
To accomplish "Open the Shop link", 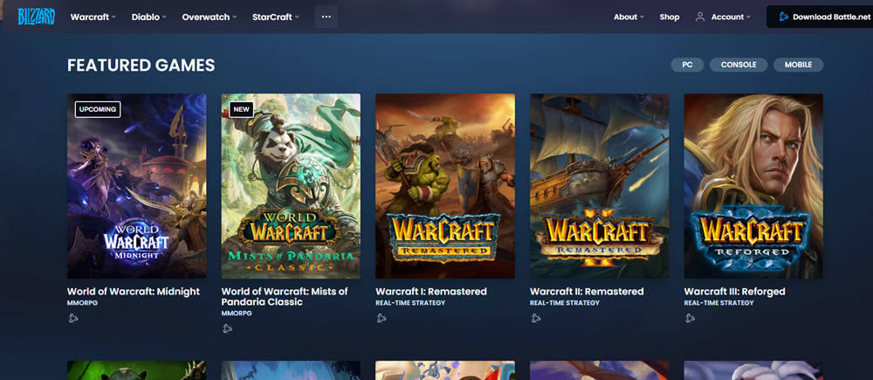I will 670,17.
